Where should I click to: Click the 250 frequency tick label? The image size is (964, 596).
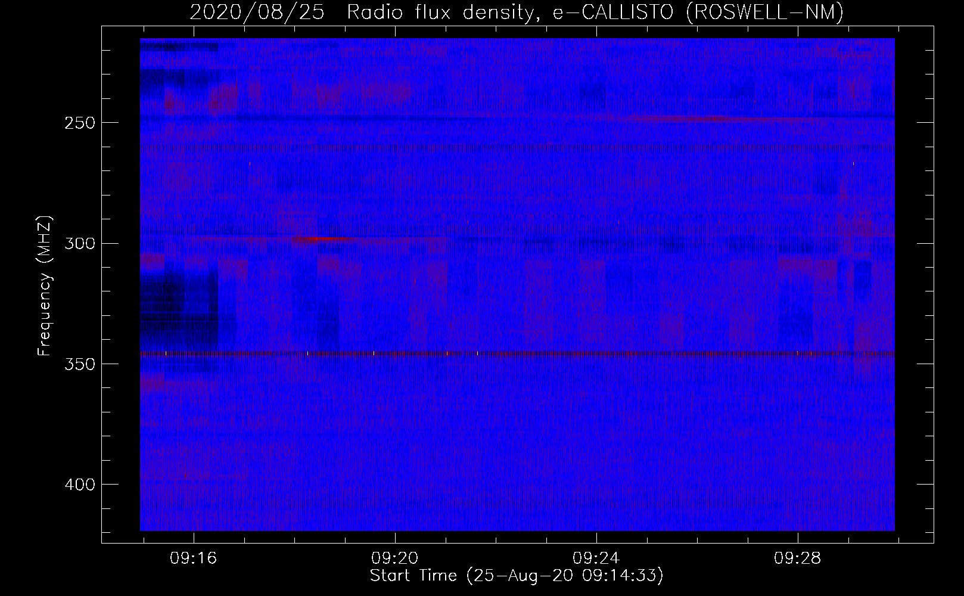pos(80,123)
